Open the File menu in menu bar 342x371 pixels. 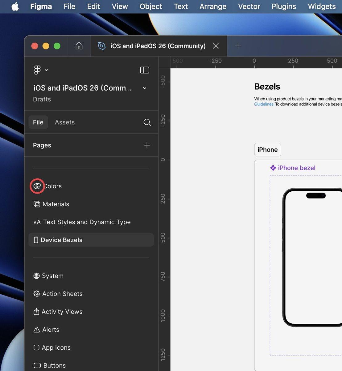point(69,6)
